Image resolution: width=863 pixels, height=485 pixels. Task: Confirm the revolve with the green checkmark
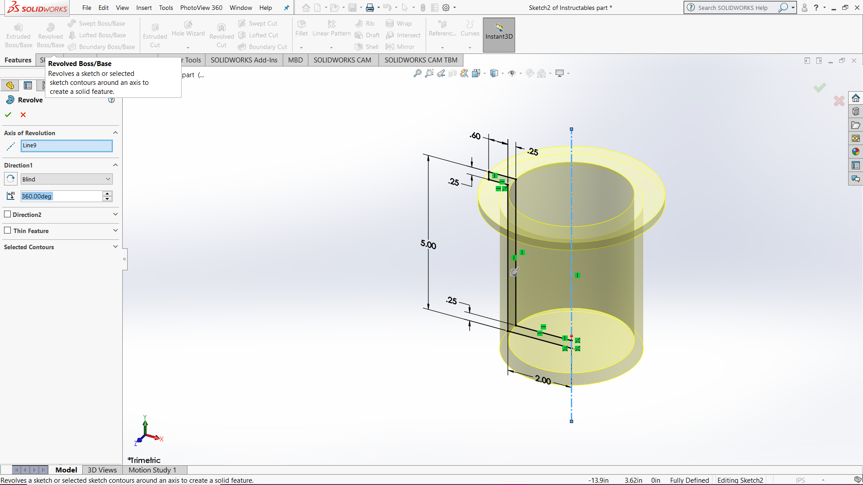(x=8, y=115)
